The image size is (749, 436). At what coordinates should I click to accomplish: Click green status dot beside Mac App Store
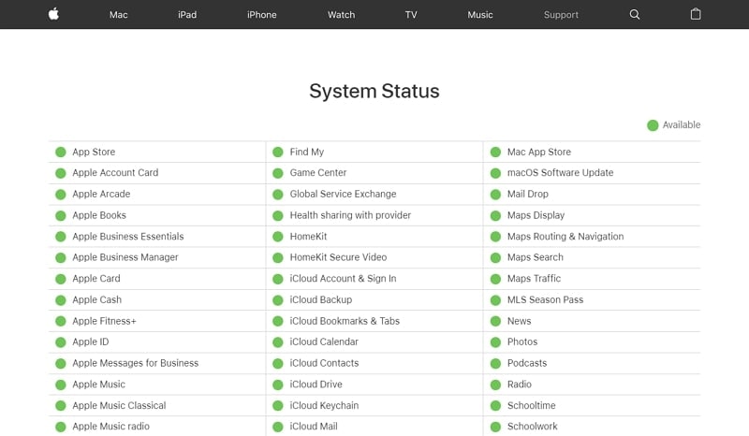coord(495,152)
